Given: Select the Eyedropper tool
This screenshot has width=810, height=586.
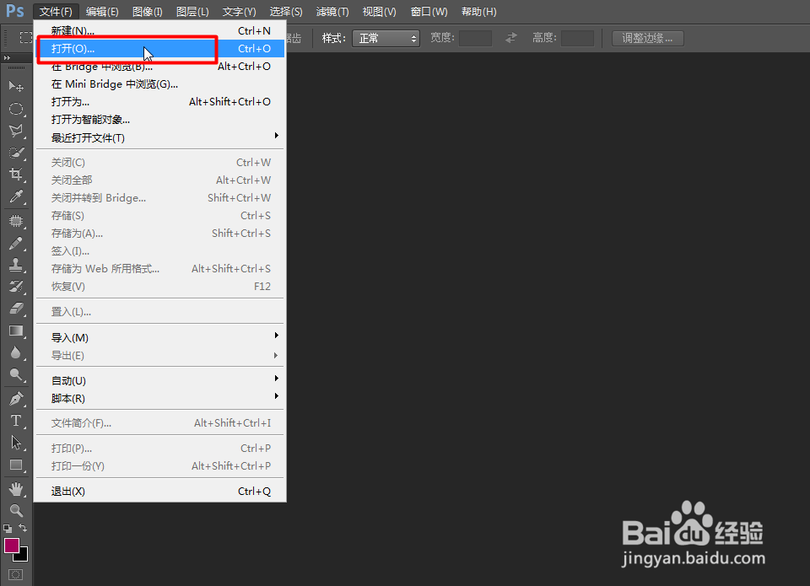Looking at the screenshot, I should [16, 196].
